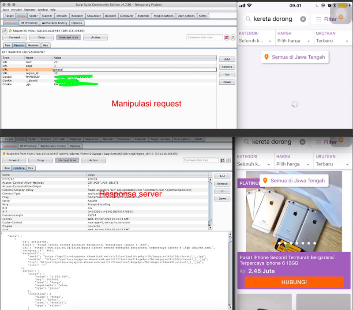Select the Hex tab in the response window
This screenshot has height=310, width=353.
pos(30,168)
